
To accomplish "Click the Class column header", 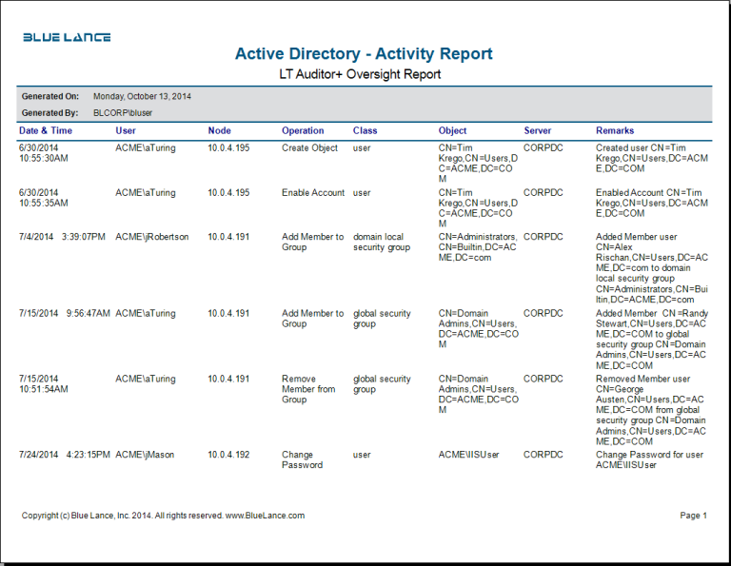I will (365, 130).
